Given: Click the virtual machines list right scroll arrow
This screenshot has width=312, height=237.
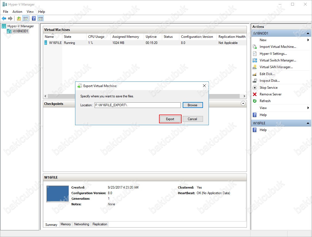Looking at the screenshot, I should (244, 96).
